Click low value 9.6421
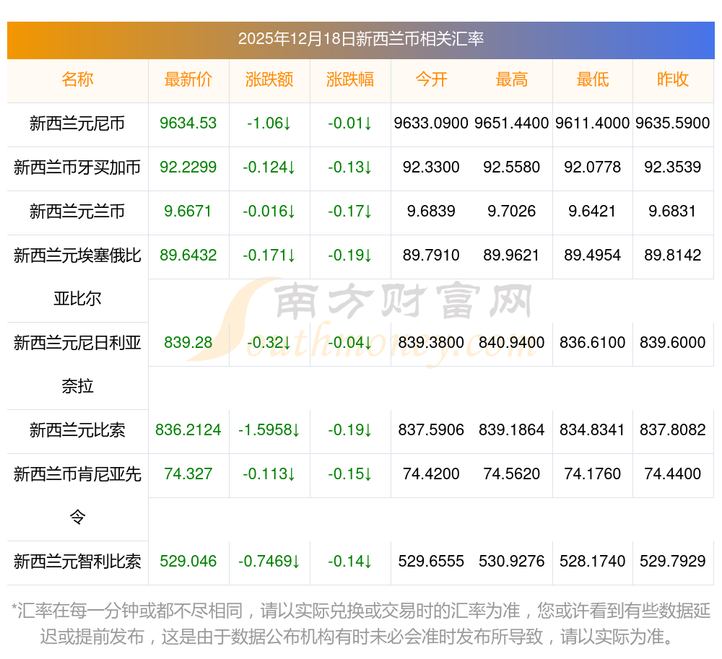The image size is (722, 659). [593, 211]
